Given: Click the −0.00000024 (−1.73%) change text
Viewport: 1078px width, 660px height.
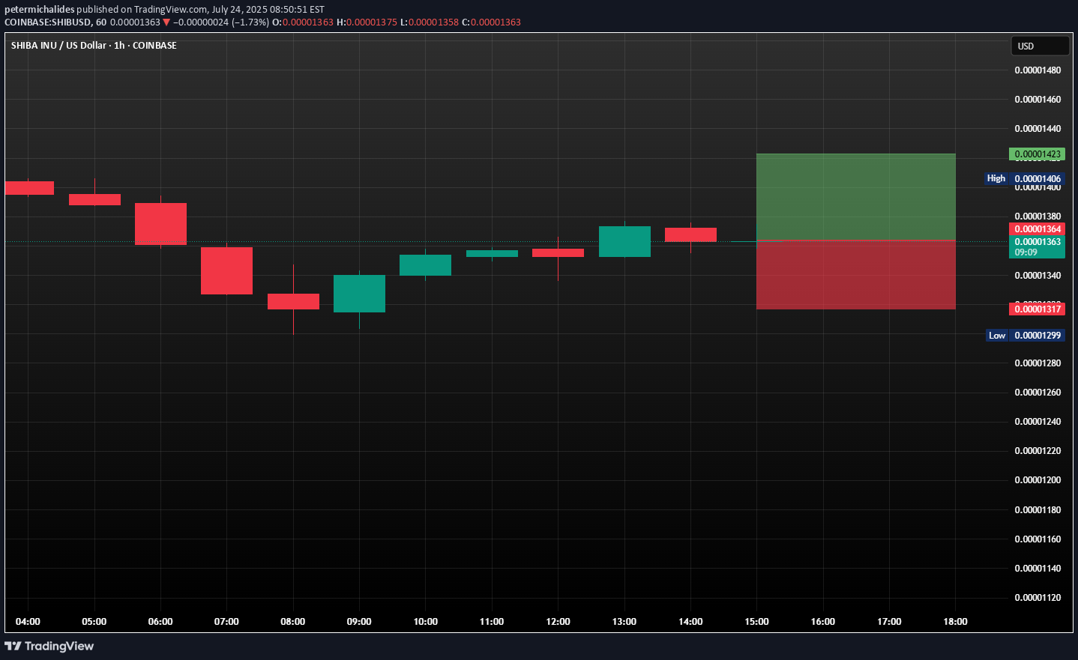Looking at the screenshot, I should coord(221,22).
